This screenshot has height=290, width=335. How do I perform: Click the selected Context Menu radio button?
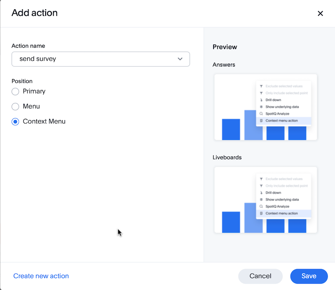15,121
